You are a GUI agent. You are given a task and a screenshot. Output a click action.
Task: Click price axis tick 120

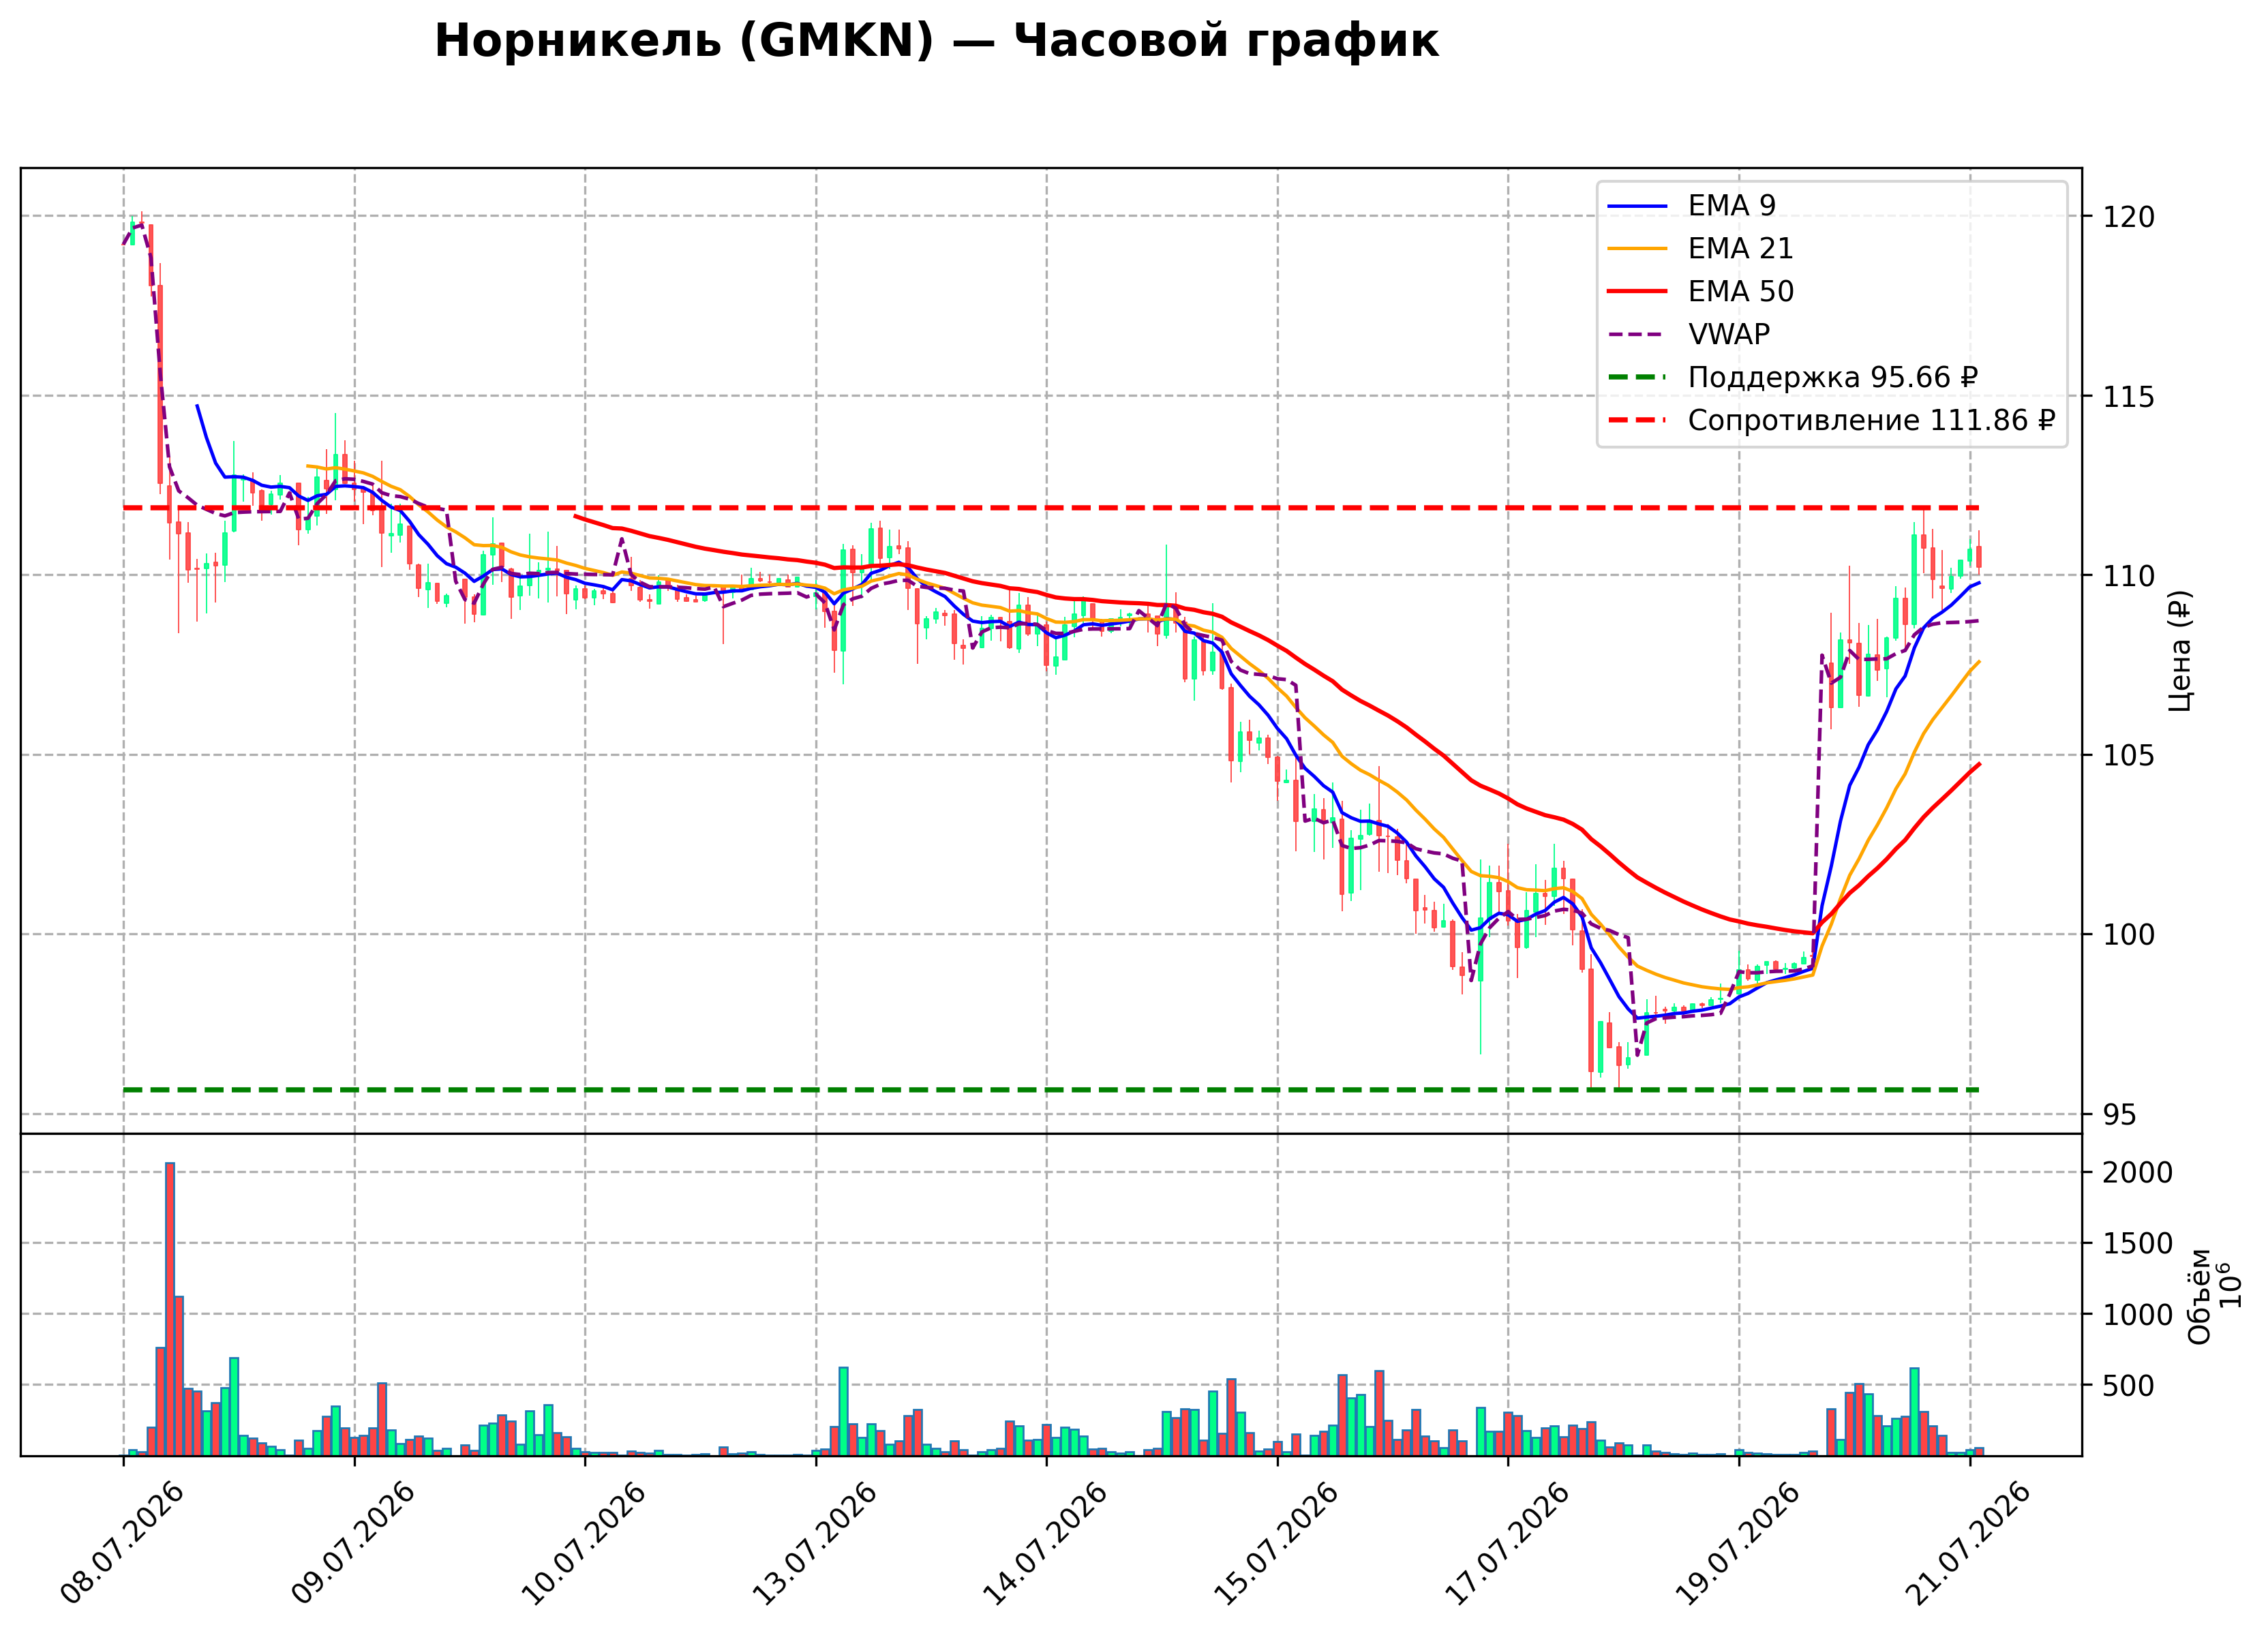coord(2128,217)
